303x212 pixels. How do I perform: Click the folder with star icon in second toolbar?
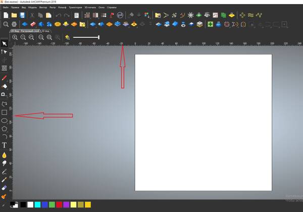click(82, 24)
